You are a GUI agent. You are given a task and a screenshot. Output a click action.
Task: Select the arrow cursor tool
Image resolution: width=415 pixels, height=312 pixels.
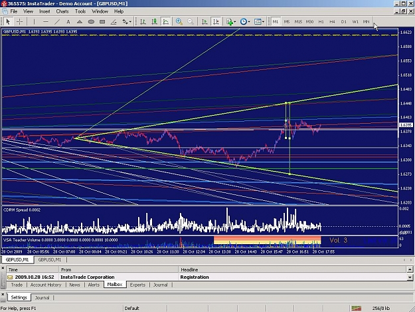pos(8,21)
